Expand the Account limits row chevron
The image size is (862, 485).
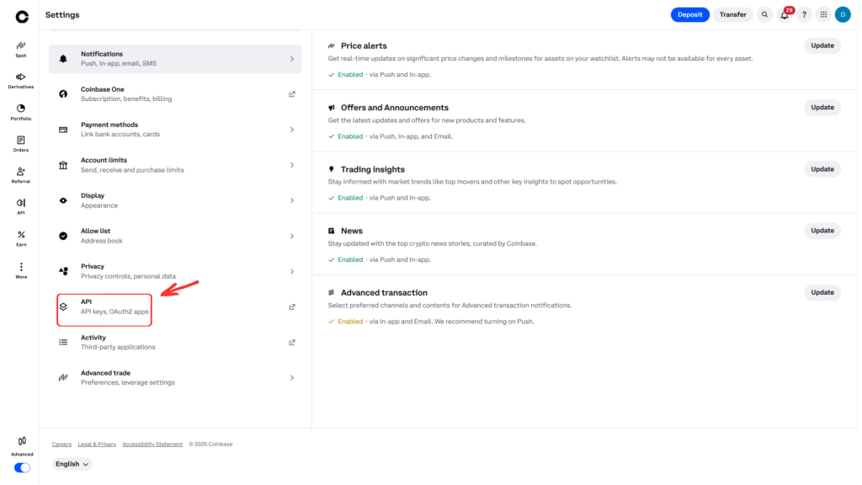click(292, 165)
